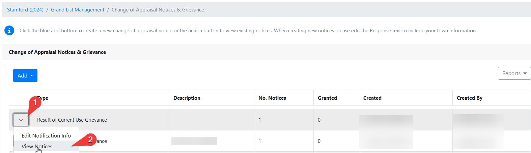531x153 pixels.
Task: Select the Result of Current Use Grievance row text
Action: [72, 120]
